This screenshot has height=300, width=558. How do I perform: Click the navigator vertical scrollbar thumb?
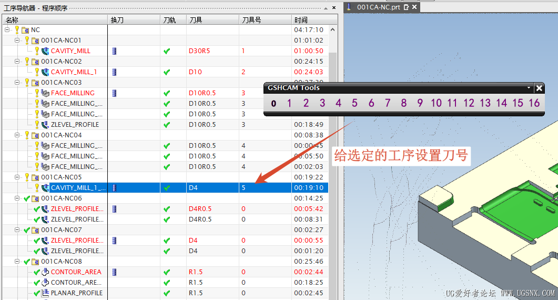pos(333,175)
